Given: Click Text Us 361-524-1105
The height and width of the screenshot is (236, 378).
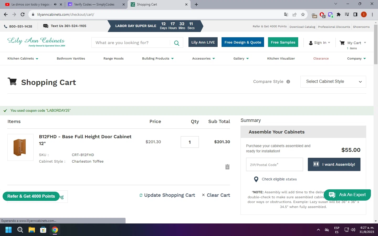Looking at the screenshot, I should [x=65, y=26].
